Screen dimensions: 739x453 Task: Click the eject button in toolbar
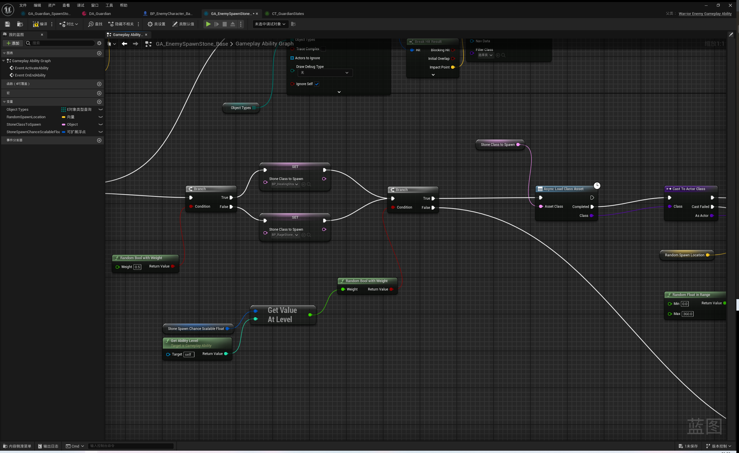tap(233, 24)
